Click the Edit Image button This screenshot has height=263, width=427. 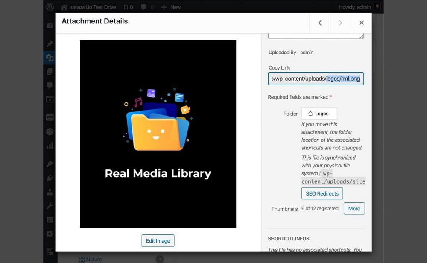coord(158,241)
